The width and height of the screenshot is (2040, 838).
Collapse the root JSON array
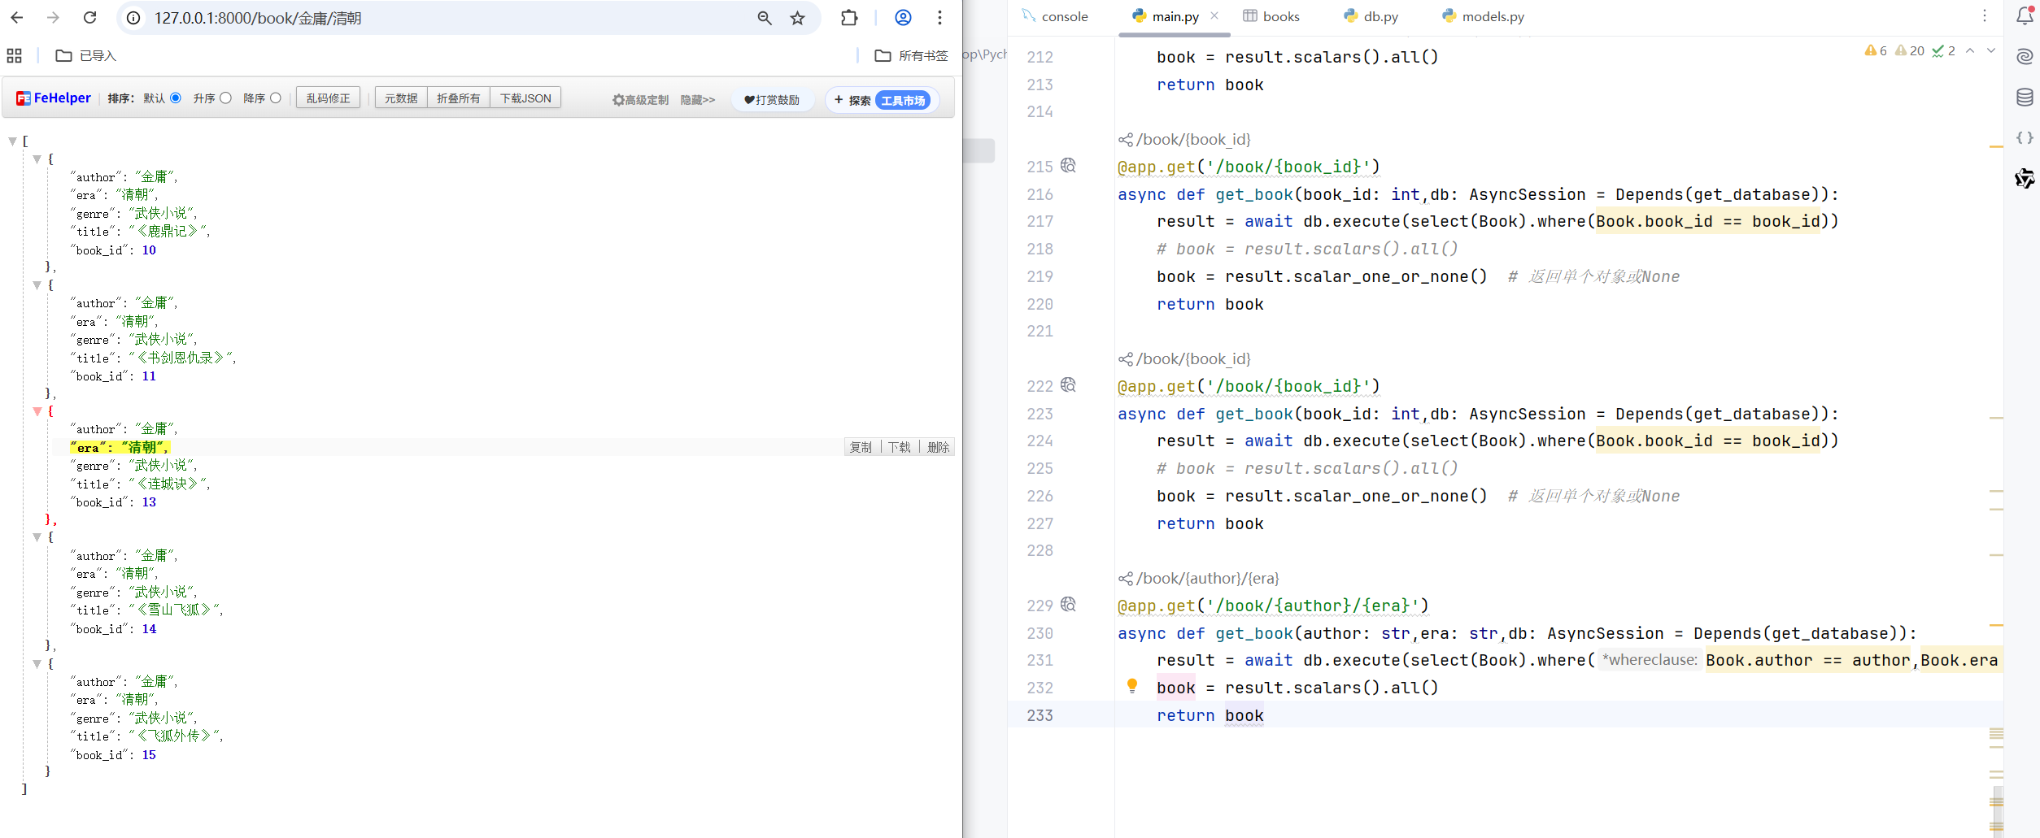click(x=12, y=141)
